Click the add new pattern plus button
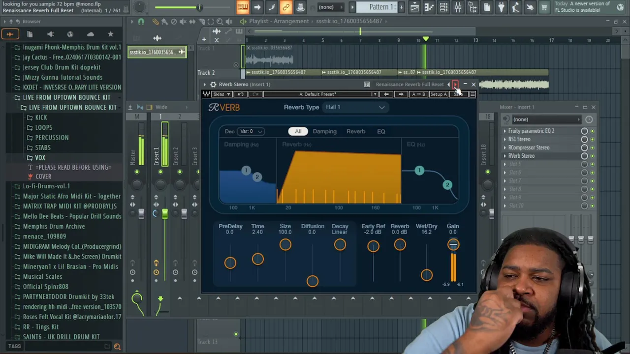The height and width of the screenshot is (354, 630). (x=401, y=7)
